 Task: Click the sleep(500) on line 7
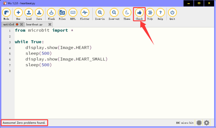pyautogui.click(x=39, y=65)
